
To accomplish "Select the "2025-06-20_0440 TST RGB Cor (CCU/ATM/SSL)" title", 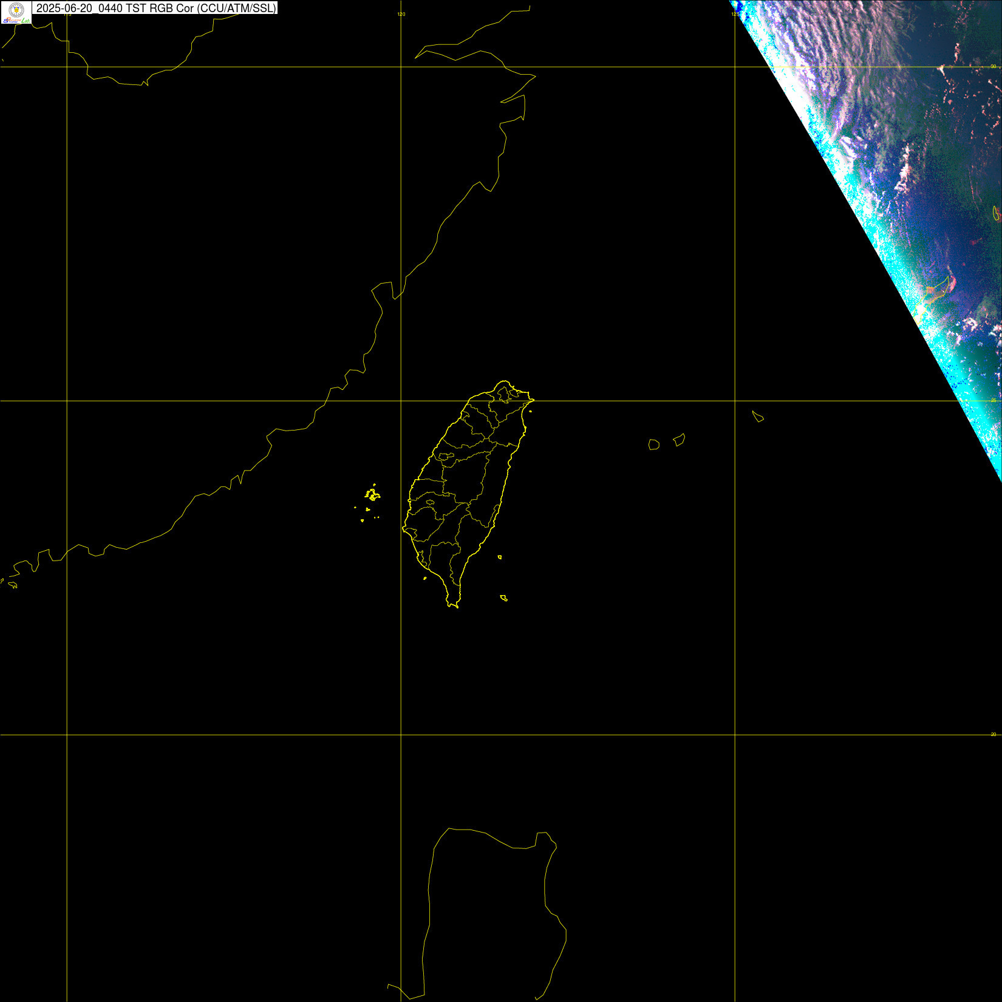I will (x=156, y=8).
